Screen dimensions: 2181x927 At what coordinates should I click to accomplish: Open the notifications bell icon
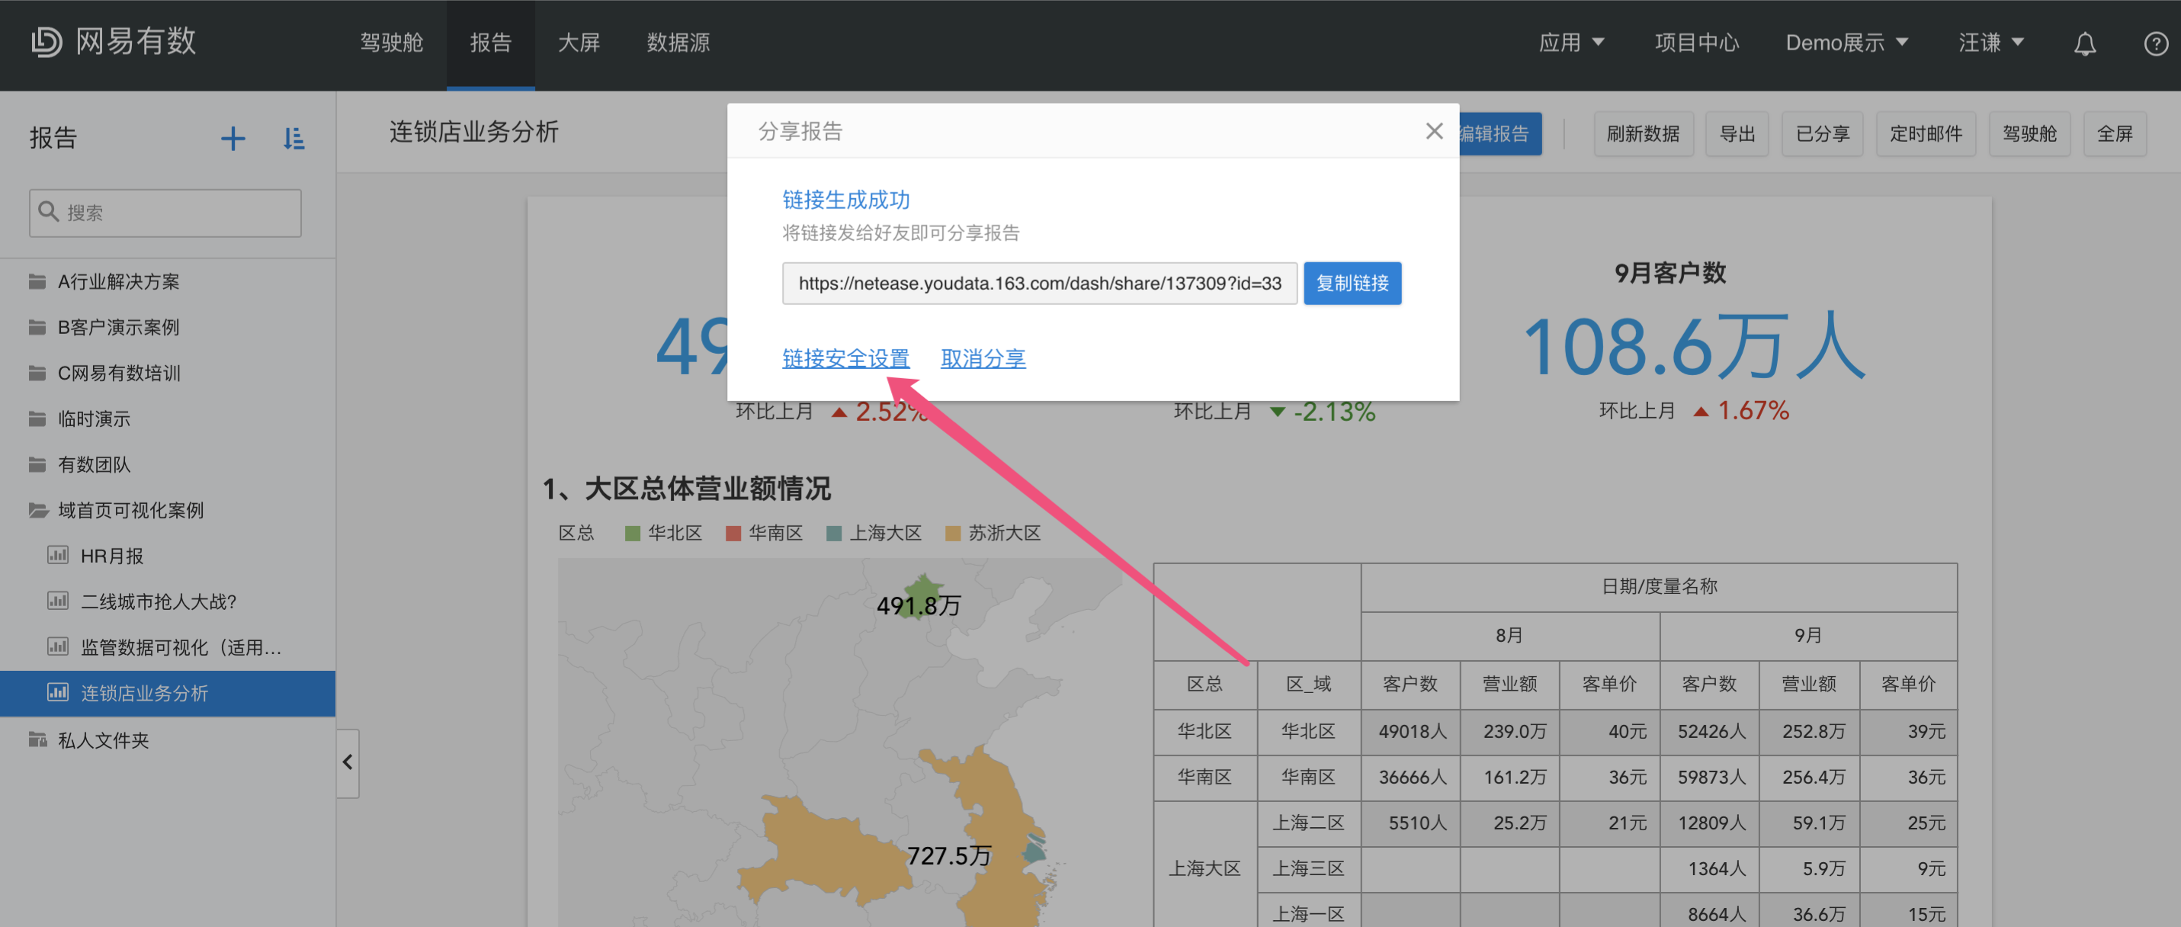[x=2084, y=43]
